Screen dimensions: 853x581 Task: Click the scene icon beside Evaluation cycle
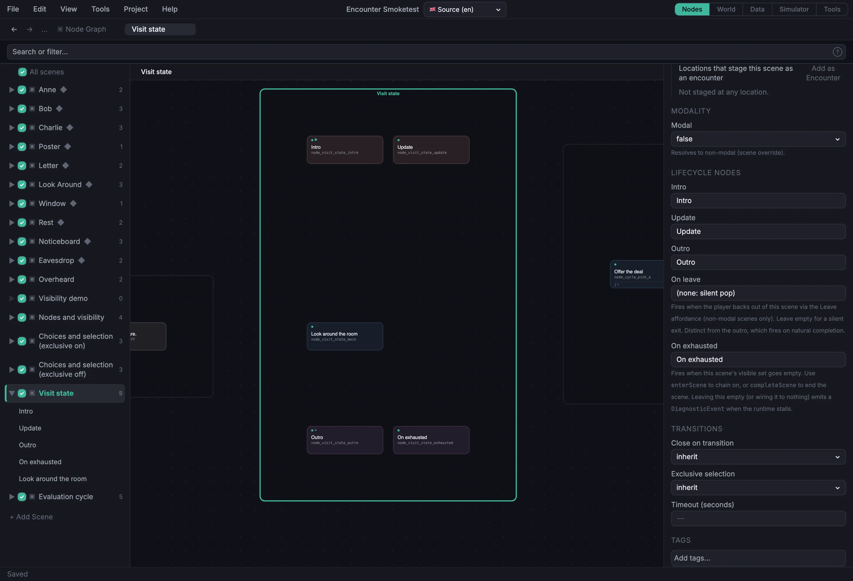(32, 497)
